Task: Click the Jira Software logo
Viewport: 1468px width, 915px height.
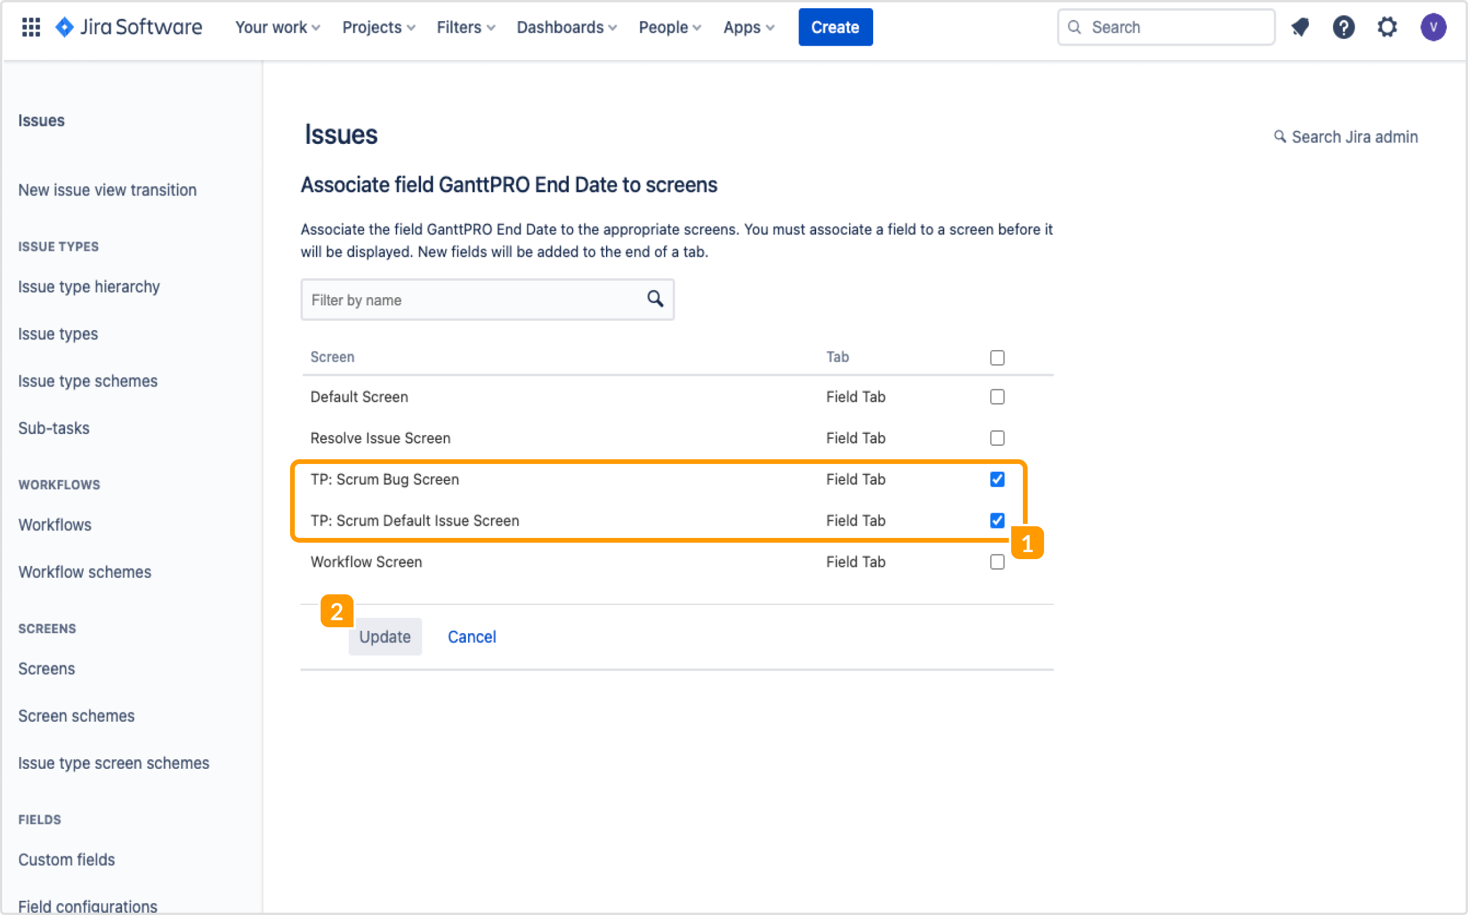Action: [128, 27]
